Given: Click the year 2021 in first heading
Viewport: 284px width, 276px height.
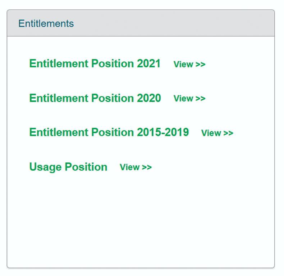Looking at the screenshot, I should 148,63.
